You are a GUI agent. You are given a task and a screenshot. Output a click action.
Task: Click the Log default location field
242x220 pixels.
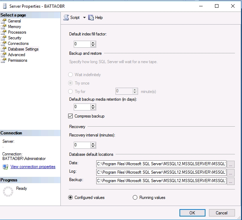[161, 172]
